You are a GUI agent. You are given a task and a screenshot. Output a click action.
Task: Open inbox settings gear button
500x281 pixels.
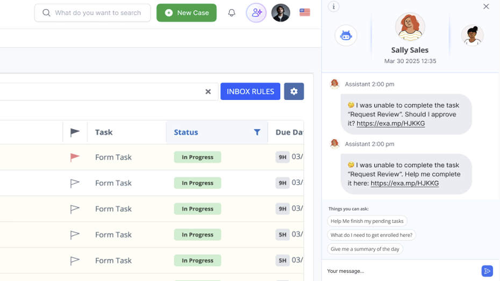pos(294,91)
